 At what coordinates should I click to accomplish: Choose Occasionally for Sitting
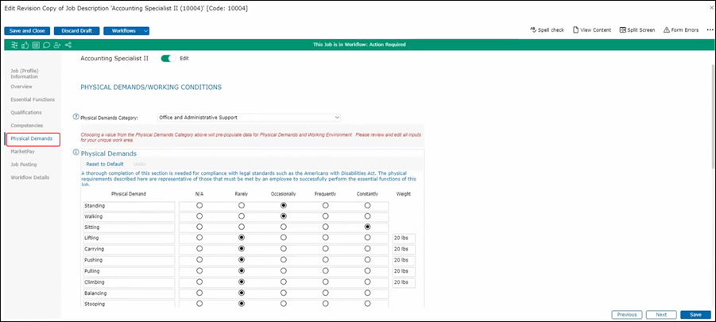pos(284,227)
